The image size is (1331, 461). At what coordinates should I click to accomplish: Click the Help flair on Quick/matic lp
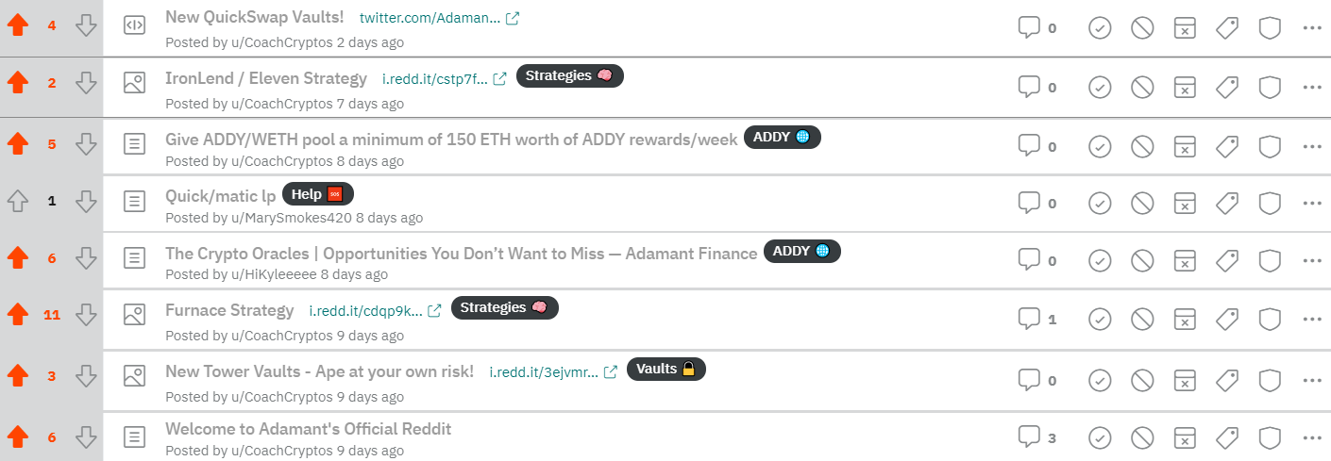(317, 194)
